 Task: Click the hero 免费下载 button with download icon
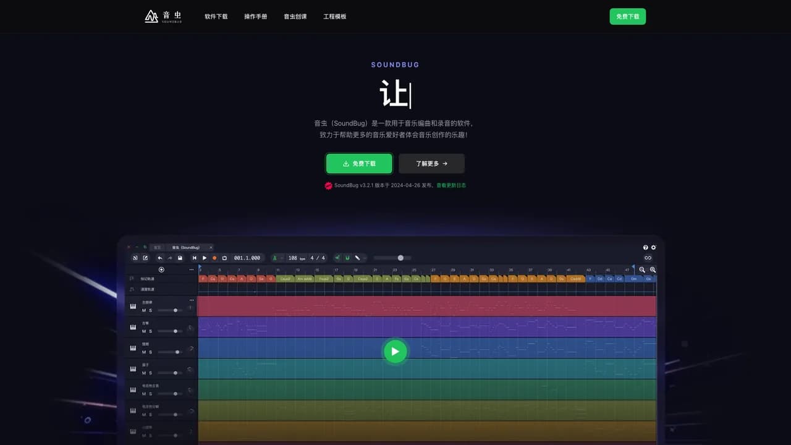(x=359, y=164)
